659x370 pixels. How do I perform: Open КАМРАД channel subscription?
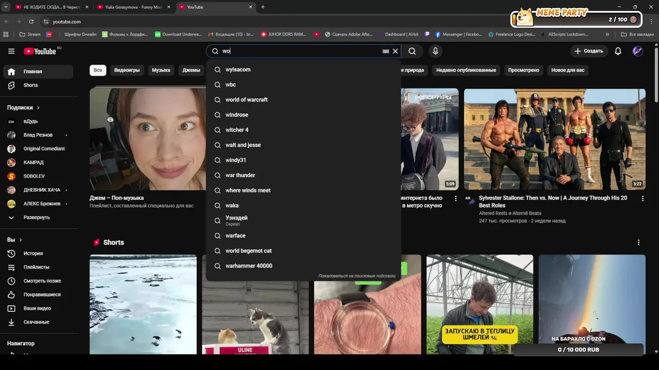tap(38, 162)
